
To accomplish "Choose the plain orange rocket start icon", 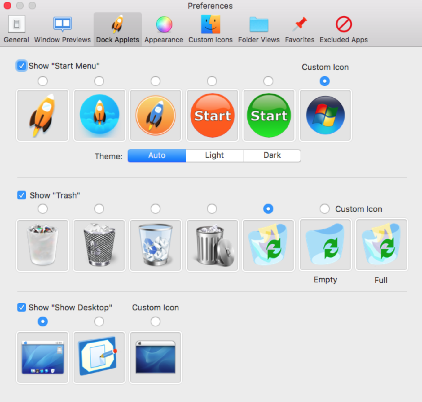I will pos(43,115).
